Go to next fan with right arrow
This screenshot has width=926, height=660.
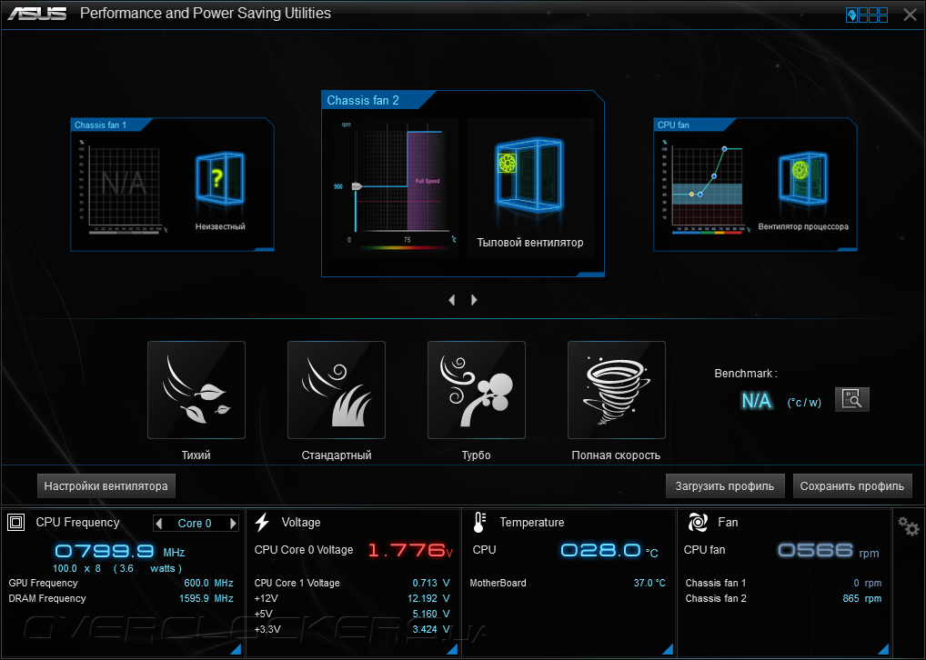point(474,300)
